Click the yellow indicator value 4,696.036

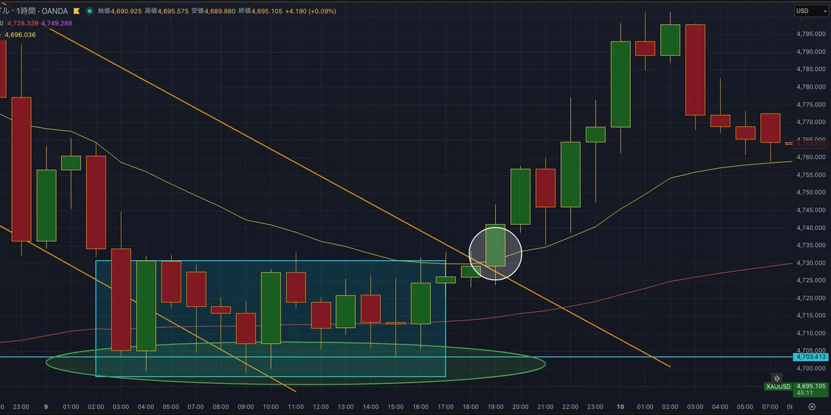tap(20, 35)
